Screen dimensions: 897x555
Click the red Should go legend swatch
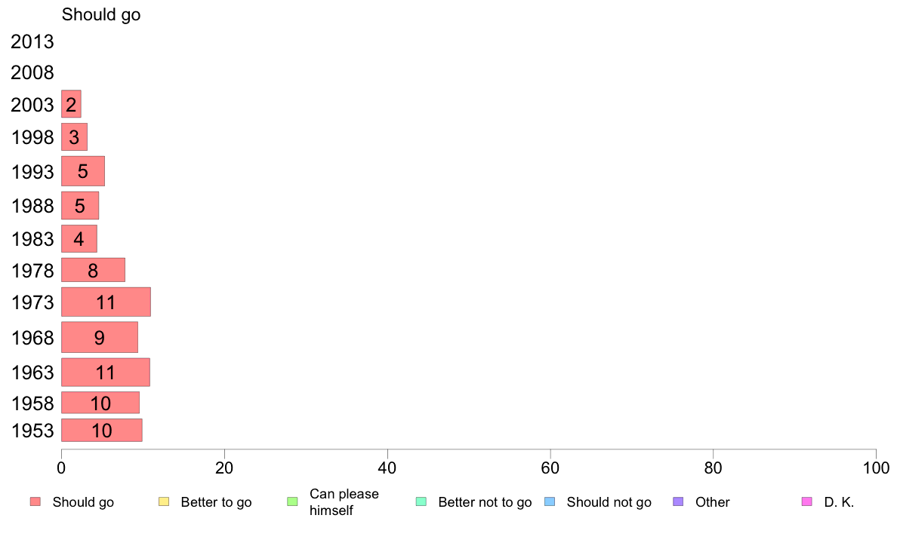(35, 502)
